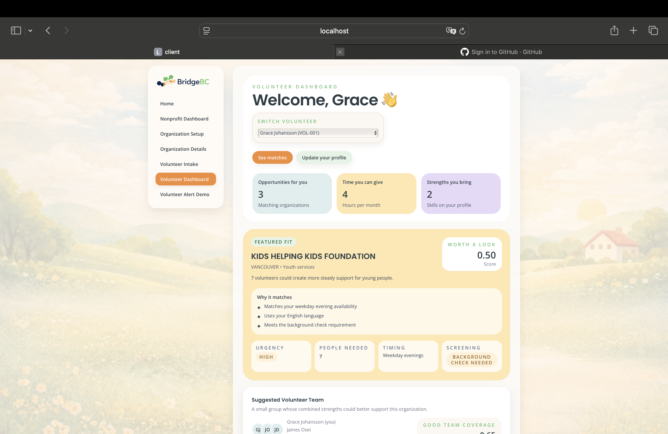Switch to the GitHub sign-in tab
Image resolution: width=668 pixels, height=434 pixels.
pyautogui.click(x=501, y=52)
